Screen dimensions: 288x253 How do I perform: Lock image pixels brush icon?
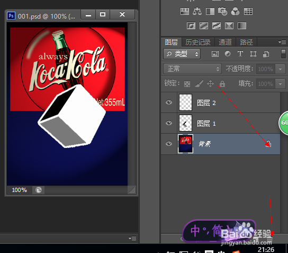(x=199, y=83)
